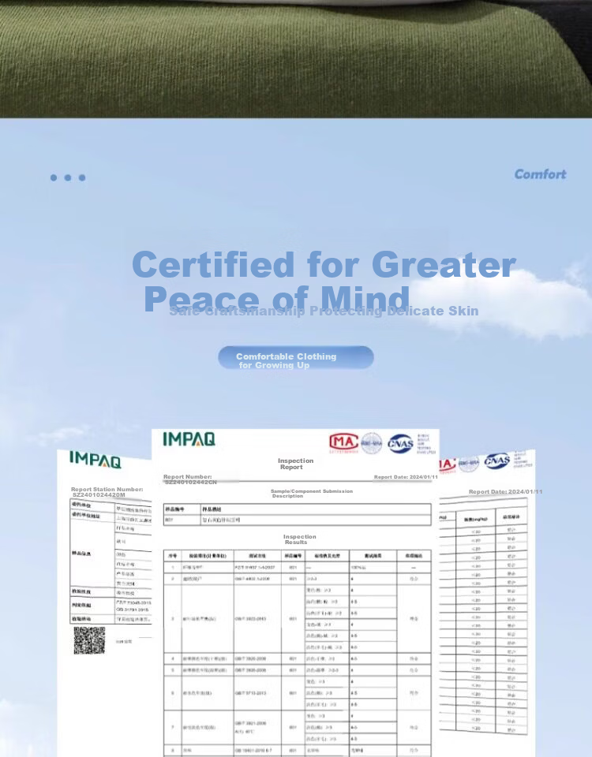Click the round ilac-MRA seal on center report
Image resolution: width=592 pixels, height=757 pixels.
tap(372, 443)
